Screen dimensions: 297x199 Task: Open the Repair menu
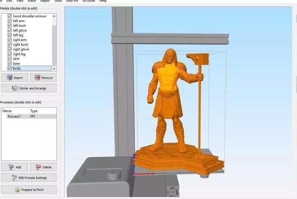point(45,1)
